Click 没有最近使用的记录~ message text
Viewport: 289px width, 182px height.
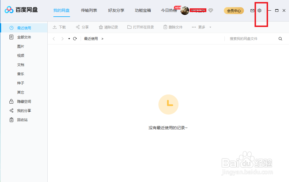click(x=168, y=128)
